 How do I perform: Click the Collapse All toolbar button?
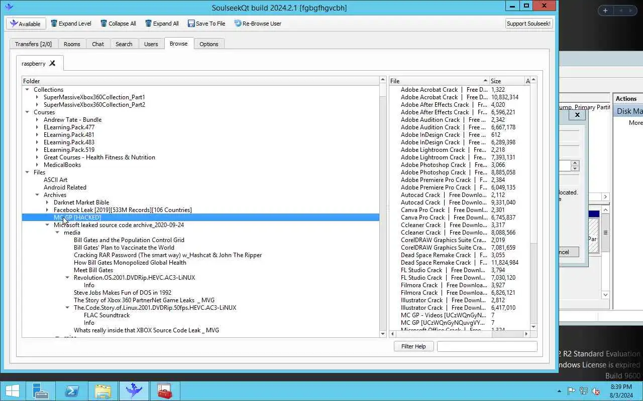click(118, 24)
